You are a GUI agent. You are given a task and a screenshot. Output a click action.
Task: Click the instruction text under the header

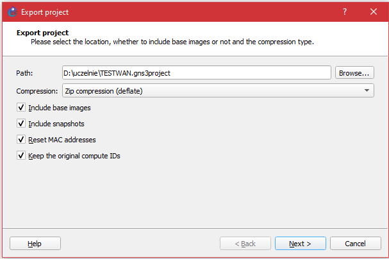pos(172,42)
